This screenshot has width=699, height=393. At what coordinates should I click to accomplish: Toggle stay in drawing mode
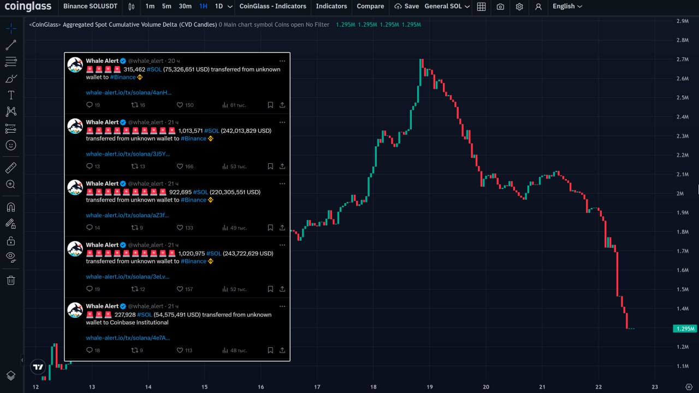click(x=11, y=224)
